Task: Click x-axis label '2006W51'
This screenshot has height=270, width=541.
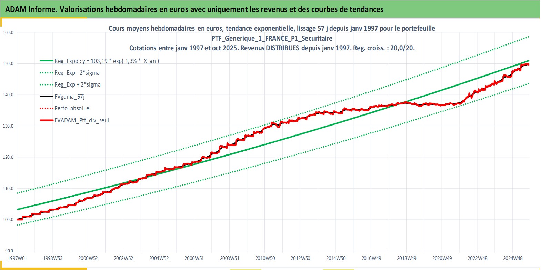Action: [x=194, y=258]
